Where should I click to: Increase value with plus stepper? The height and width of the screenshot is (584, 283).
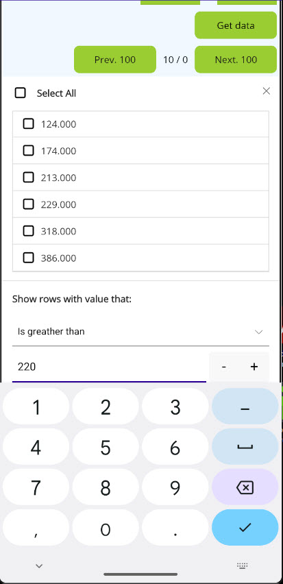(254, 367)
